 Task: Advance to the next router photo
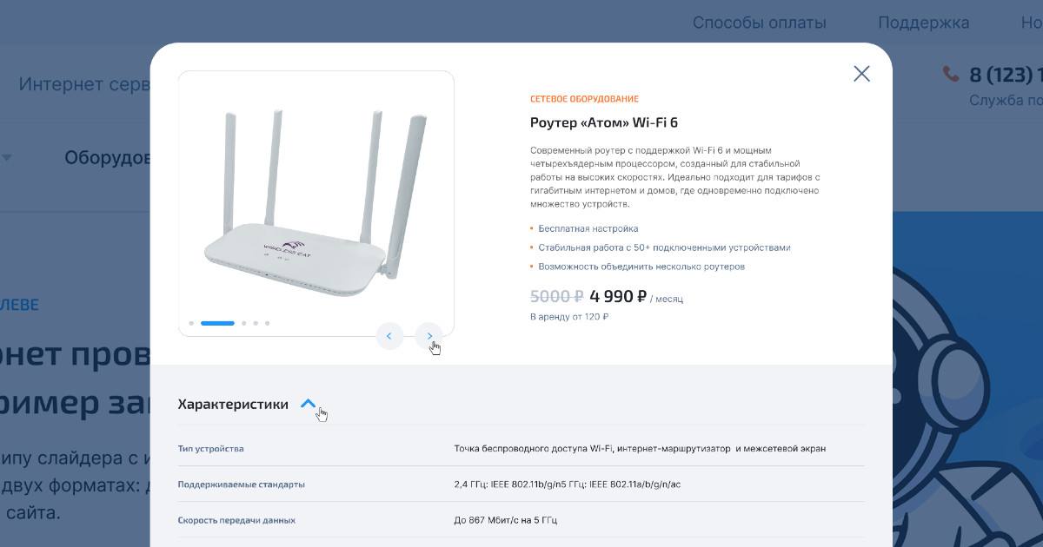428,335
